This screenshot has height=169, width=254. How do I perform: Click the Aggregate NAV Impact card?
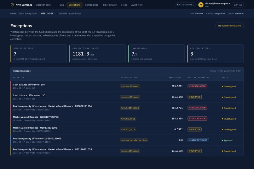click(x=97, y=54)
